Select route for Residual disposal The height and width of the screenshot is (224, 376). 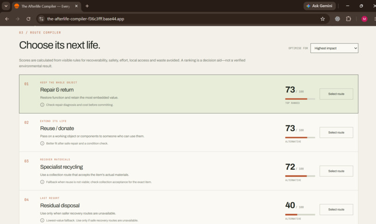click(336, 210)
